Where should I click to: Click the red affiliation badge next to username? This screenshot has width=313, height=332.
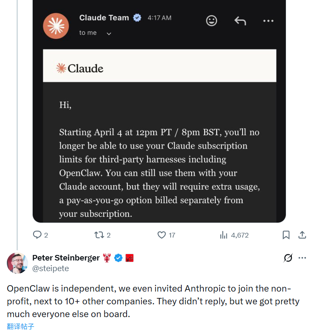[x=130, y=258]
